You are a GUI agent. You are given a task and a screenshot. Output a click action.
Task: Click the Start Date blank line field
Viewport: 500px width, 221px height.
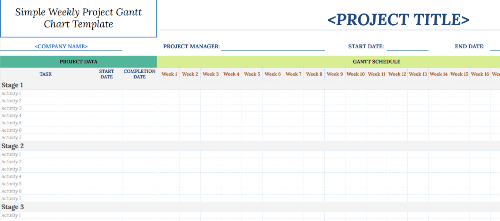click(407, 46)
